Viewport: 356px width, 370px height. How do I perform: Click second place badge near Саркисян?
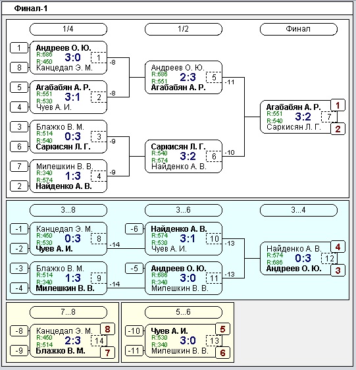point(338,129)
